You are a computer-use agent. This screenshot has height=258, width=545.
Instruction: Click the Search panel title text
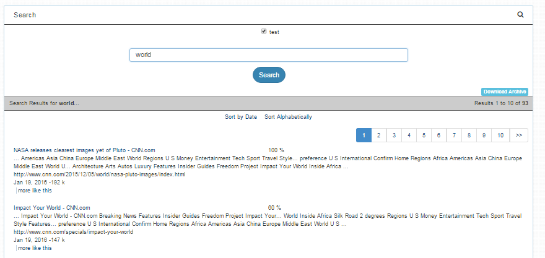tap(25, 15)
